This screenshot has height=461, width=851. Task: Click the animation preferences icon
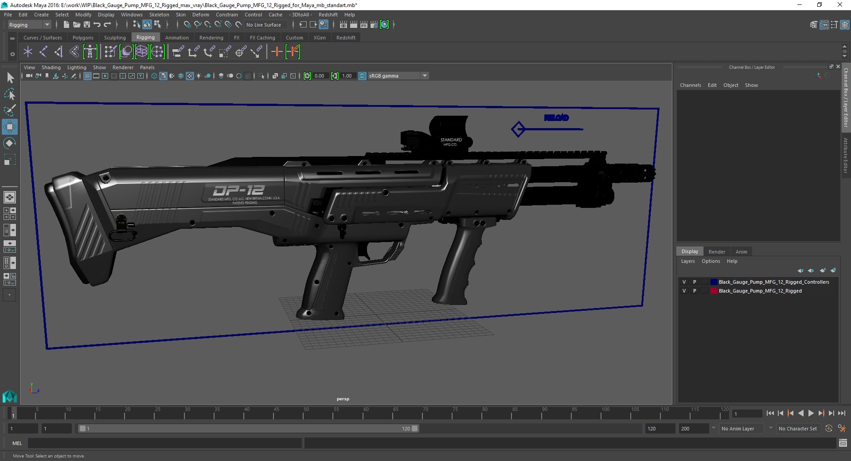click(842, 429)
